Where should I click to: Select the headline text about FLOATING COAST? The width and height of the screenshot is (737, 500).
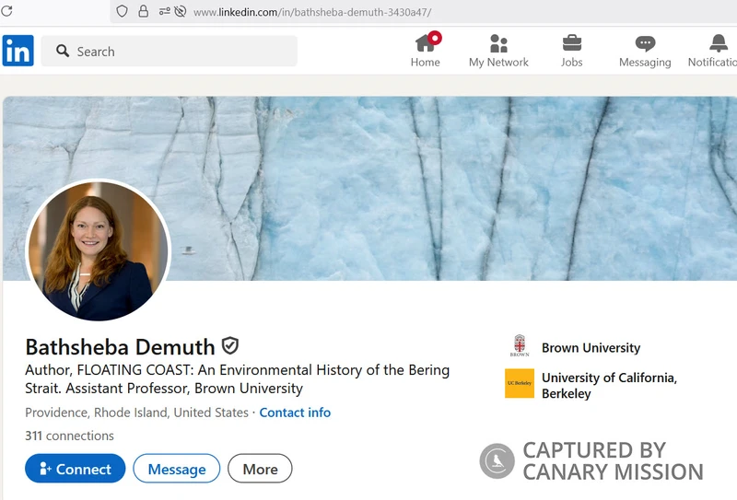[x=238, y=378]
